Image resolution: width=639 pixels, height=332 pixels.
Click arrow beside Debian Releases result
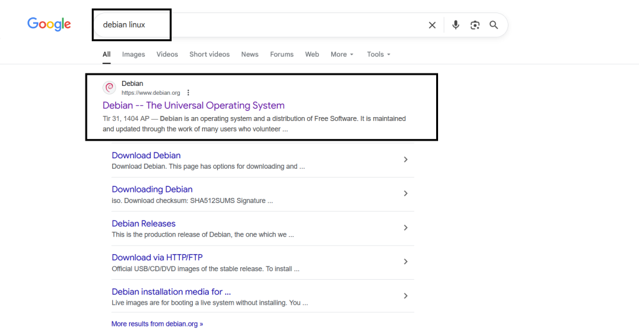(406, 228)
